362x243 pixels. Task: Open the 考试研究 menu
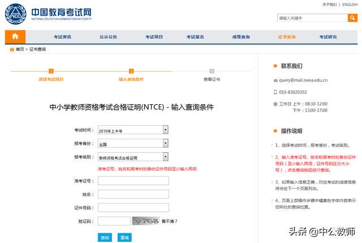tap(328, 37)
